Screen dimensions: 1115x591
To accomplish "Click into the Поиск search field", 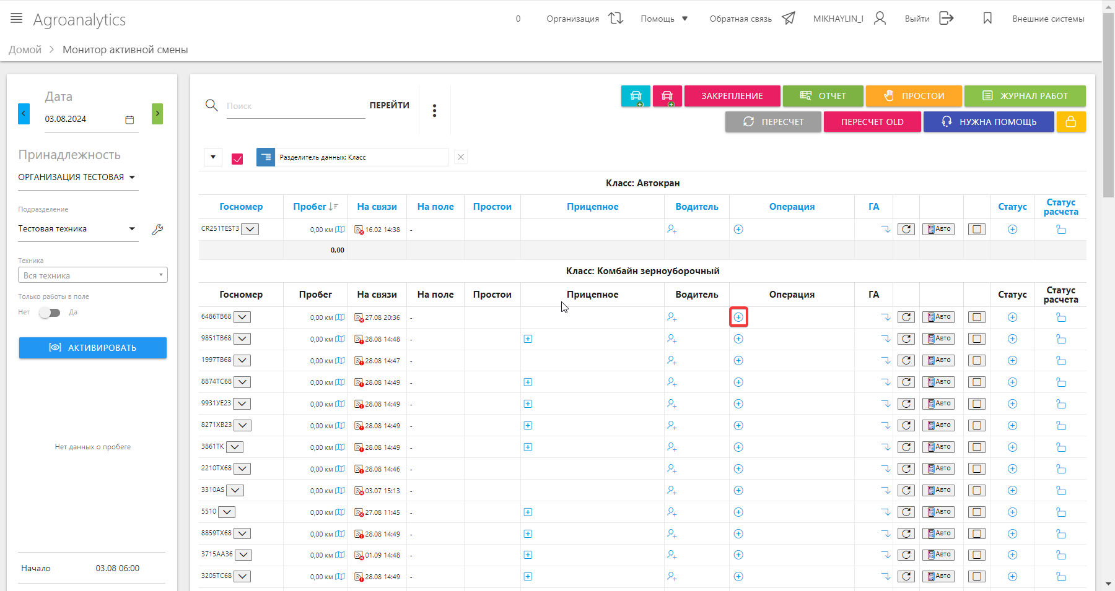I will click(295, 106).
